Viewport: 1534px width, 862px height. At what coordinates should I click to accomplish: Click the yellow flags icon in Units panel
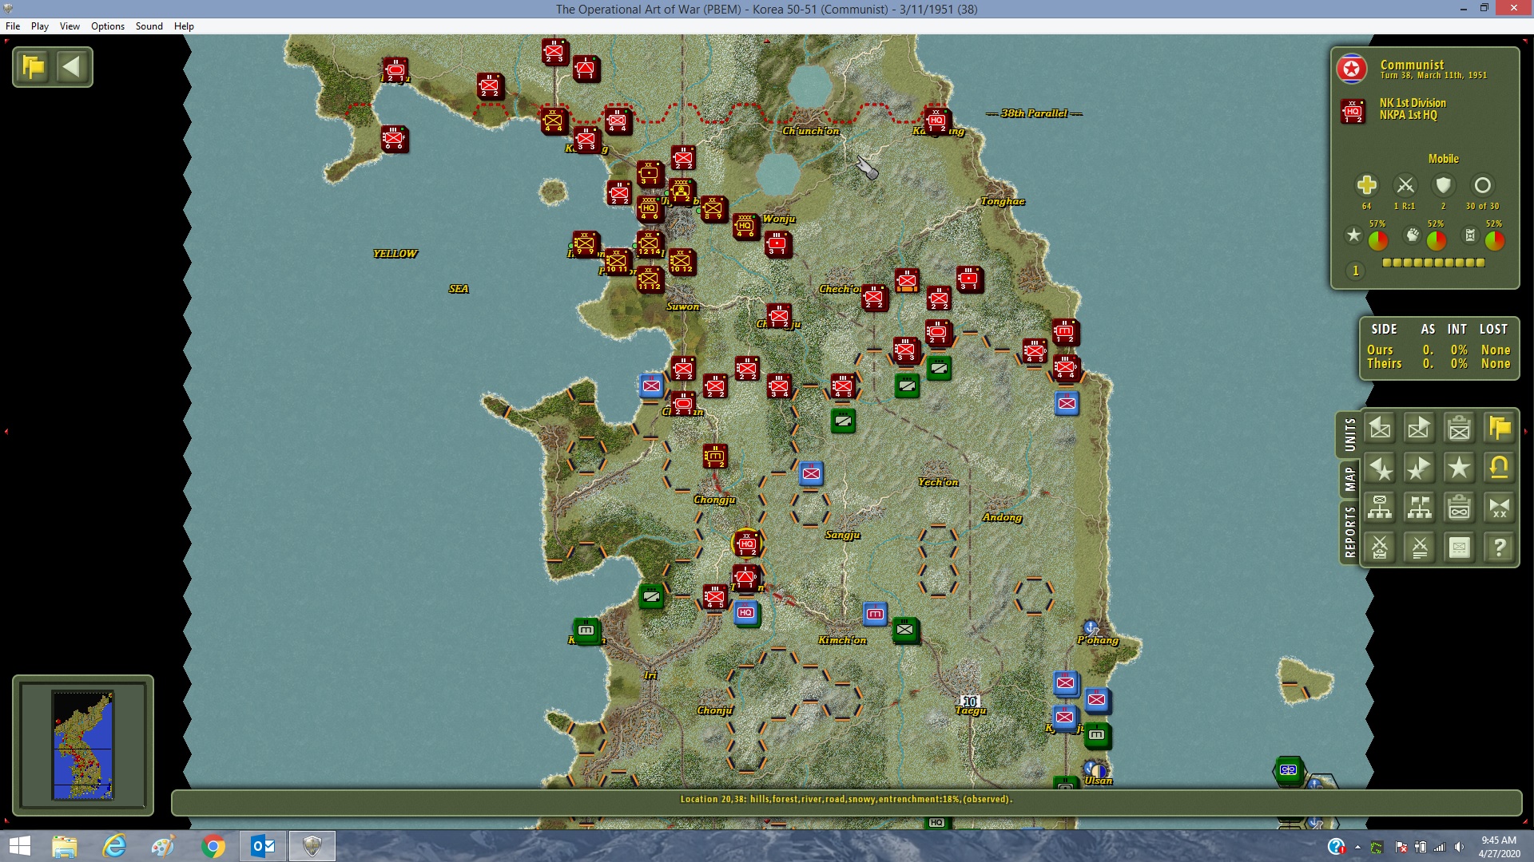1500,429
